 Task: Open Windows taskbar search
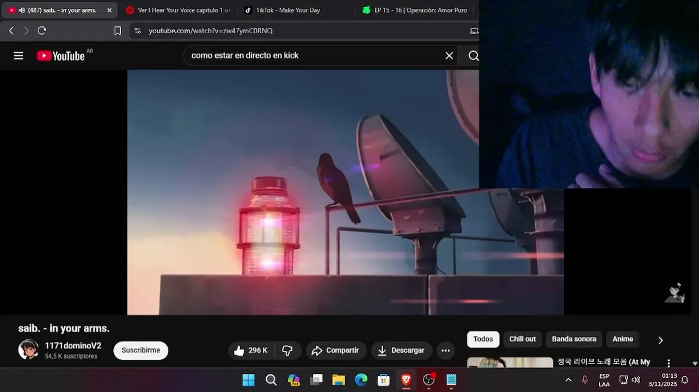[x=271, y=380]
